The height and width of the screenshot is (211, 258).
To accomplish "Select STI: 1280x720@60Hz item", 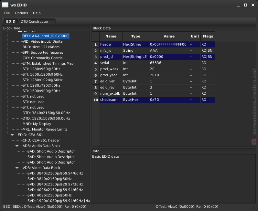I will (41, 85).
